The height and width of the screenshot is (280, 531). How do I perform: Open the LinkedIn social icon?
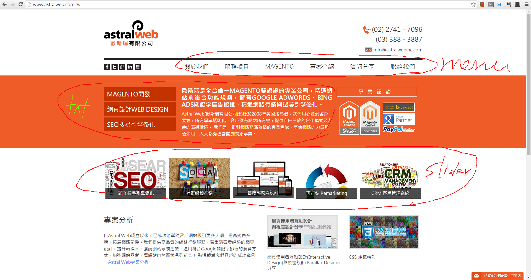coord(130,67)
